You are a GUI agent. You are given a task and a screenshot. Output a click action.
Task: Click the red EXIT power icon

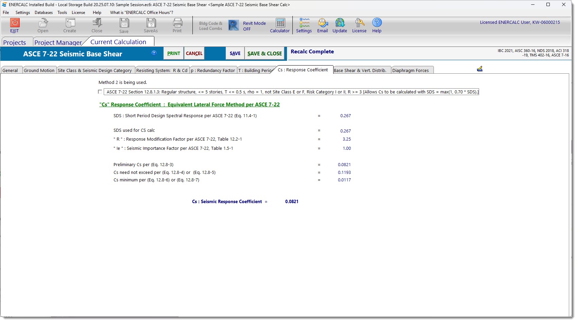coord(15,23)
